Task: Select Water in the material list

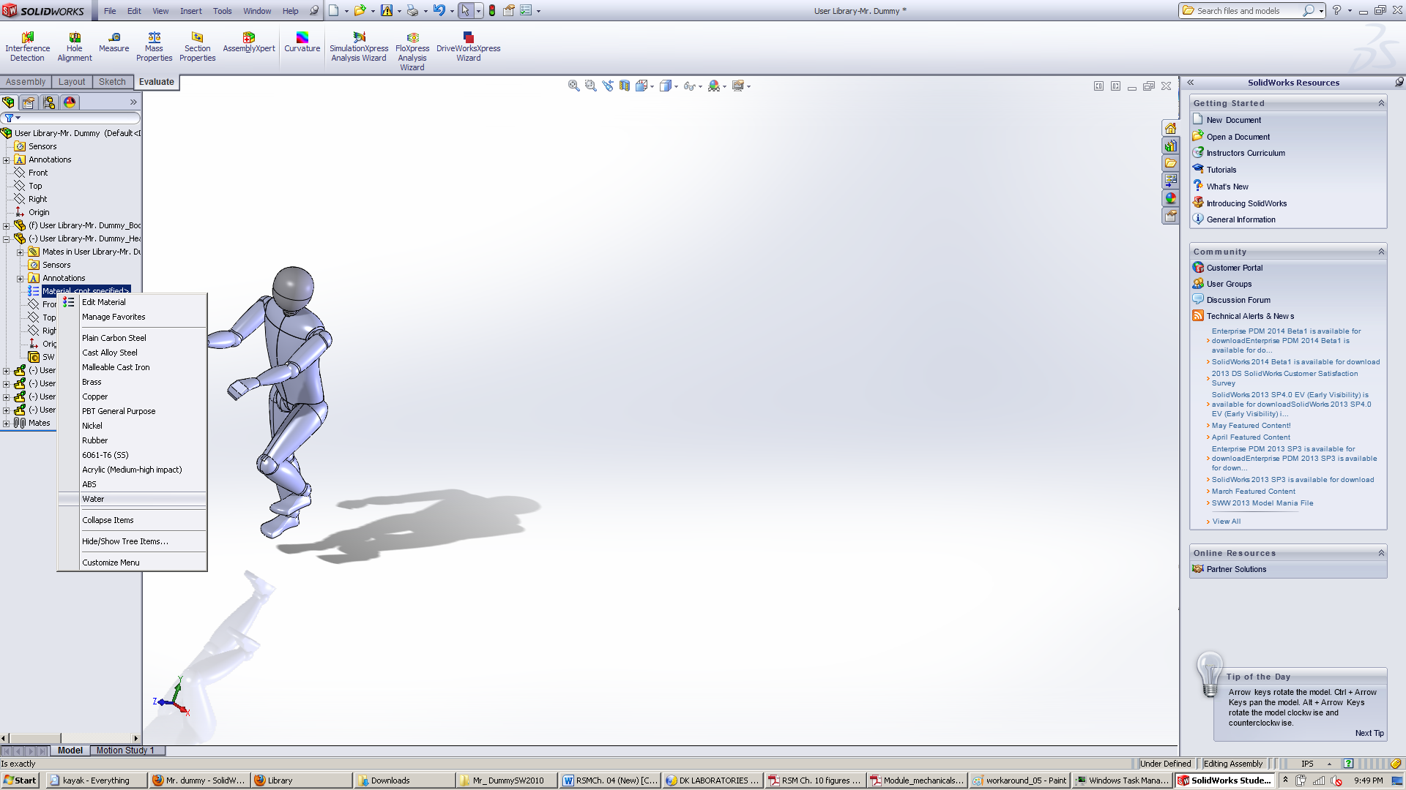Action: tap(93, 499)
